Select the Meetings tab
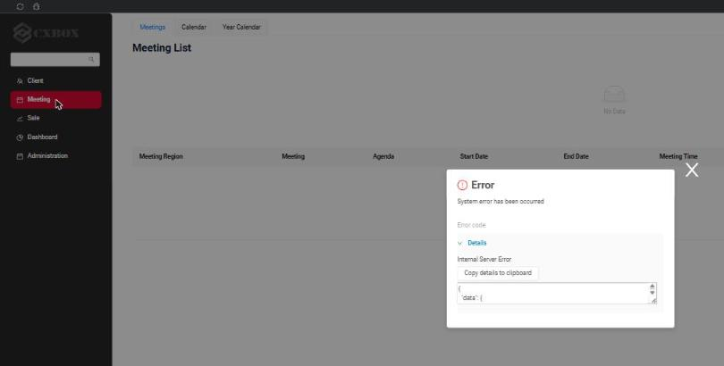724x366 pixels. pos(152,27)
